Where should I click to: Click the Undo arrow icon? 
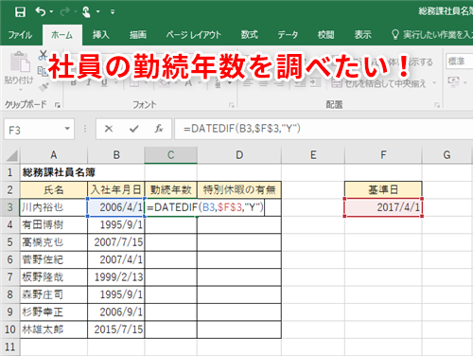click(41, 11)
